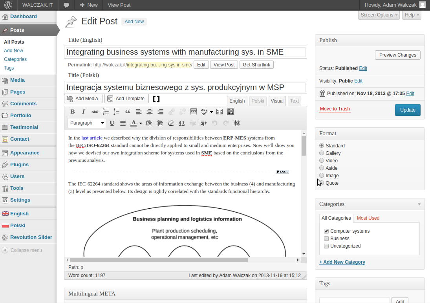Expand Screen Options panel
The height and width of the screenshot is (303, 430).
tap(379, 15)
